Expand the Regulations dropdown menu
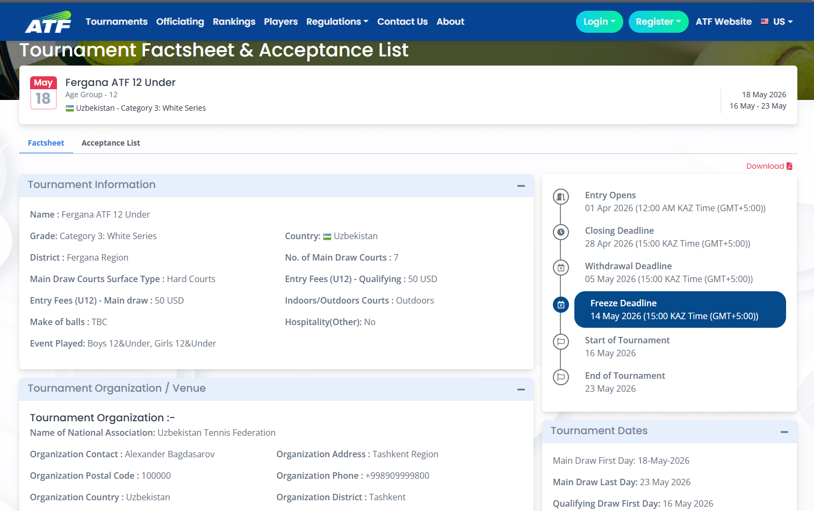Image resolution: width=814 pixels, height=511 pixels. 337,21
